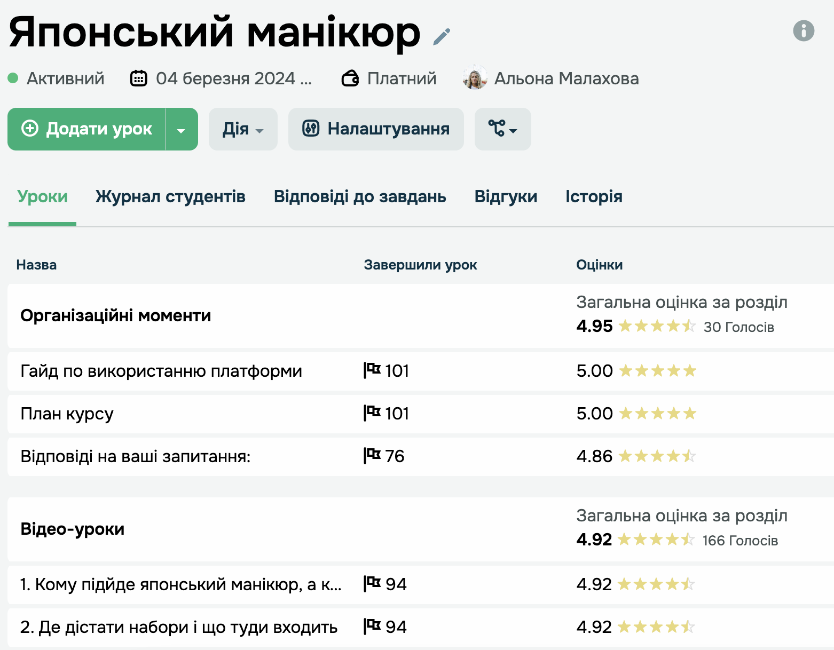Click the Налаштування button
This screenshot has width=834, height=650.
(376, 130)
